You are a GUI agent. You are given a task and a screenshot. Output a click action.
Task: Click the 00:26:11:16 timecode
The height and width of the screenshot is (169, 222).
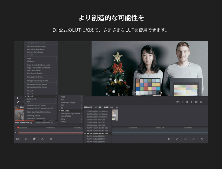(x=108, y=107)
